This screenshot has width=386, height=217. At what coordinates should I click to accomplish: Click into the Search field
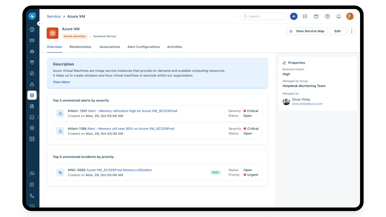click(263, 16)
